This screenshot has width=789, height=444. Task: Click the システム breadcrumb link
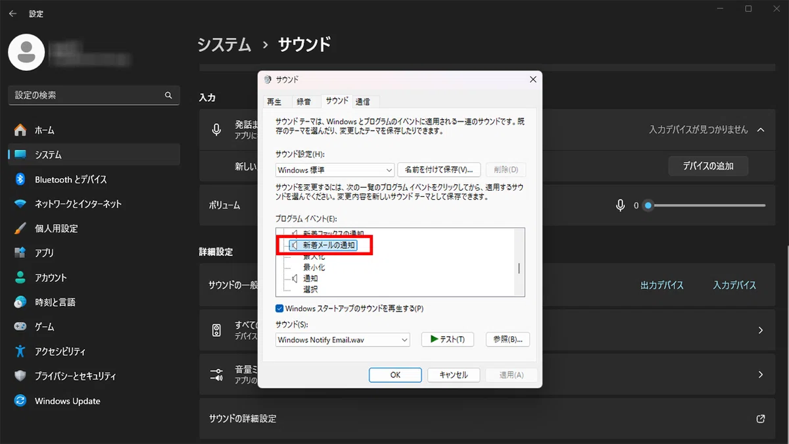pyautogui.click(x=224, y=45)
